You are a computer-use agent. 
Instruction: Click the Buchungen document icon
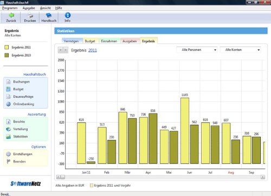[x=8, y=81]
